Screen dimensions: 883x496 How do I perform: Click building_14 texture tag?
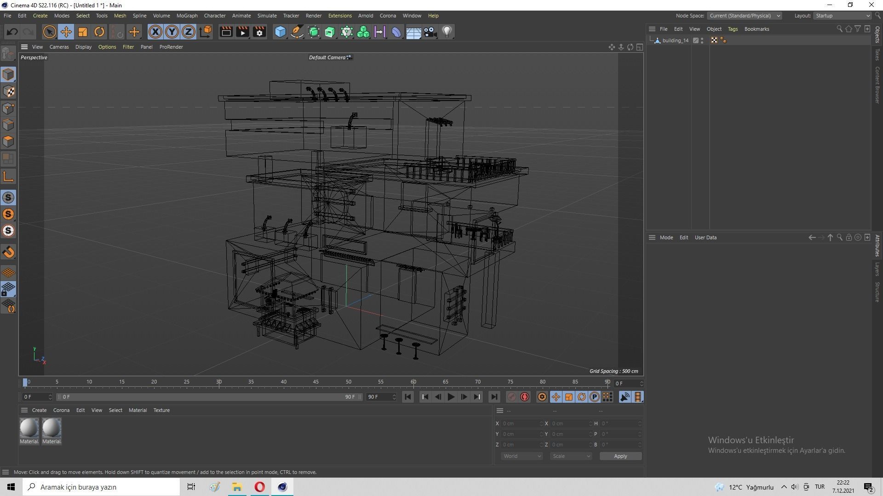coord(714,40)
